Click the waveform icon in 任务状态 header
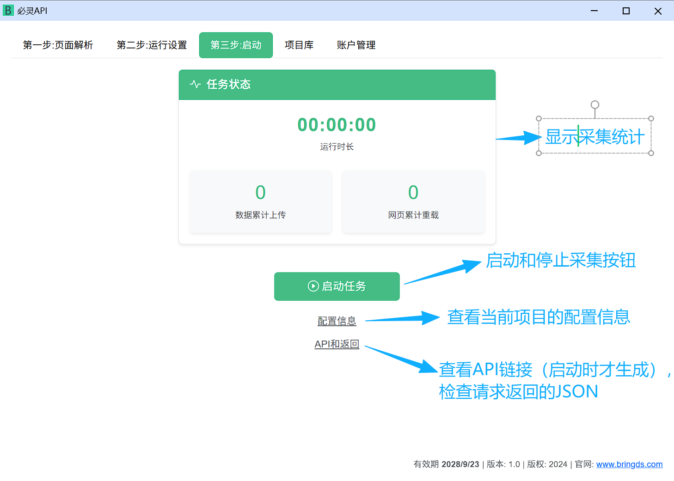 click(196, 85)
